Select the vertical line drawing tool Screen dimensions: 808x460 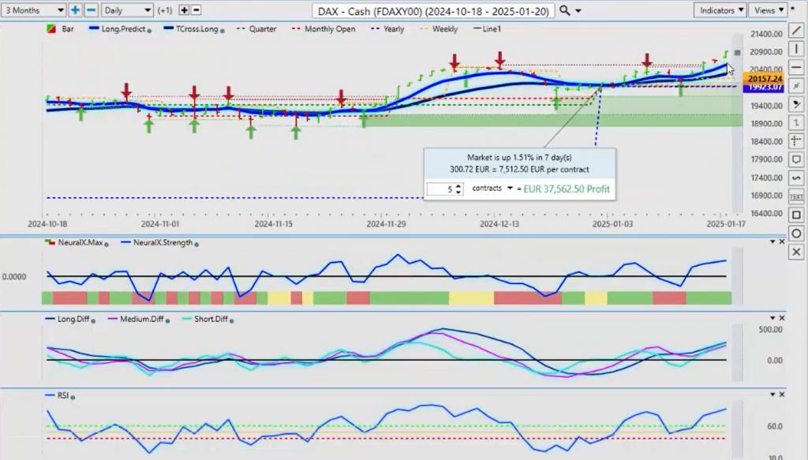click(796, 50)
